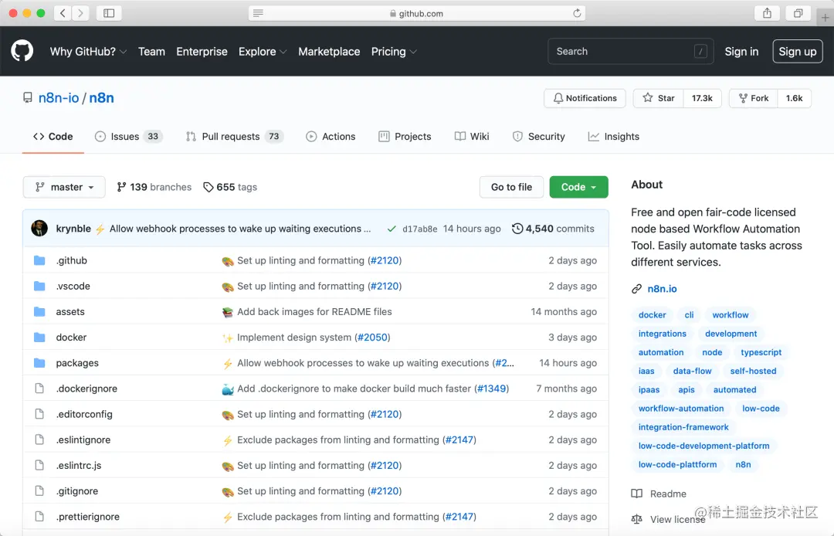Click the typescript topic tag
834x536 pixels.
click(761, 352)
